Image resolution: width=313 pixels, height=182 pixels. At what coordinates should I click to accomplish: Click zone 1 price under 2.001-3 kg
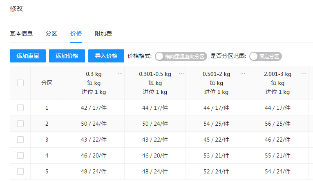pos(277,108)
